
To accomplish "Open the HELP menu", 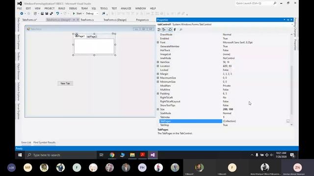I will click(153, 8).
